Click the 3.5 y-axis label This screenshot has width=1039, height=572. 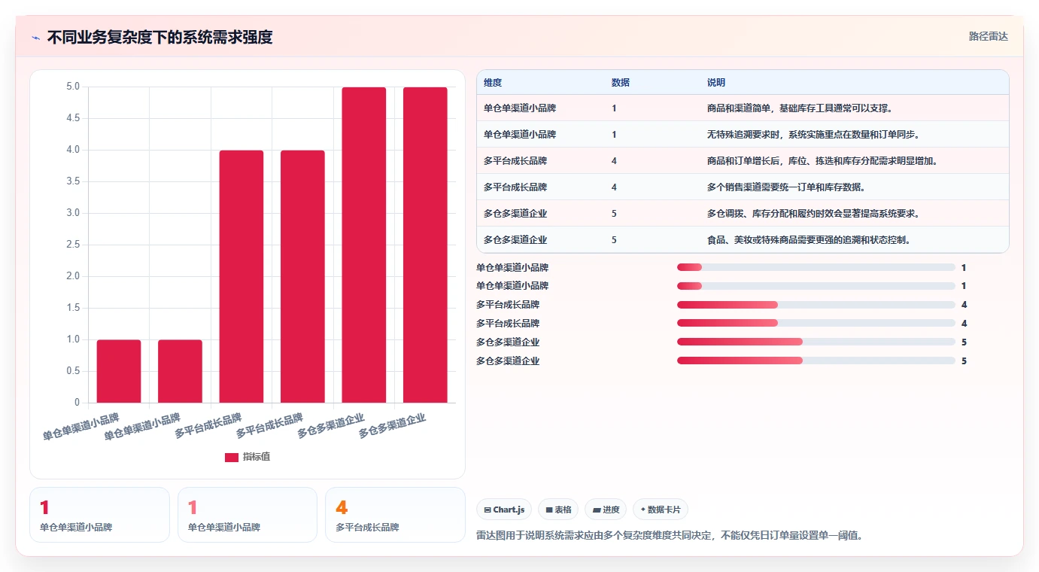point(73,181)
